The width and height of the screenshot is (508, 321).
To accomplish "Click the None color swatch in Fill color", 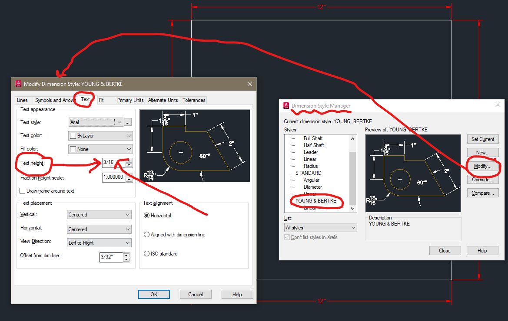I will coord(73,149).
